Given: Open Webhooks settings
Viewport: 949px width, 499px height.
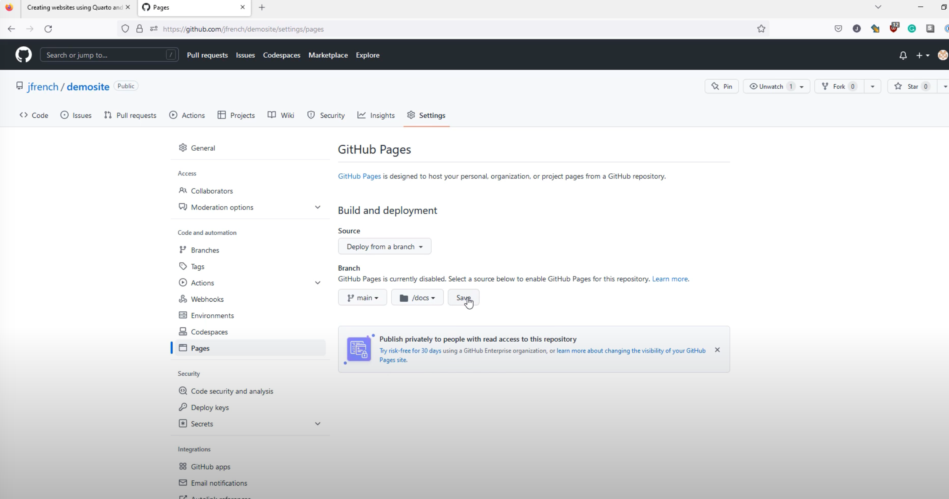Looking at the screenshot, I should (x=250, y=299).
